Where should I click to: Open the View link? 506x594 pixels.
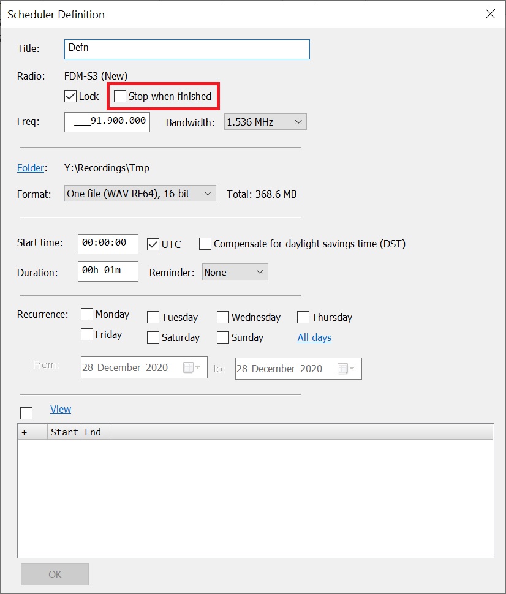pos(61,409)
